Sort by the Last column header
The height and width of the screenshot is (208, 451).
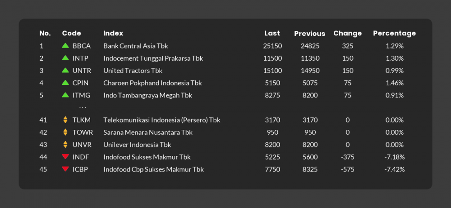272,33
